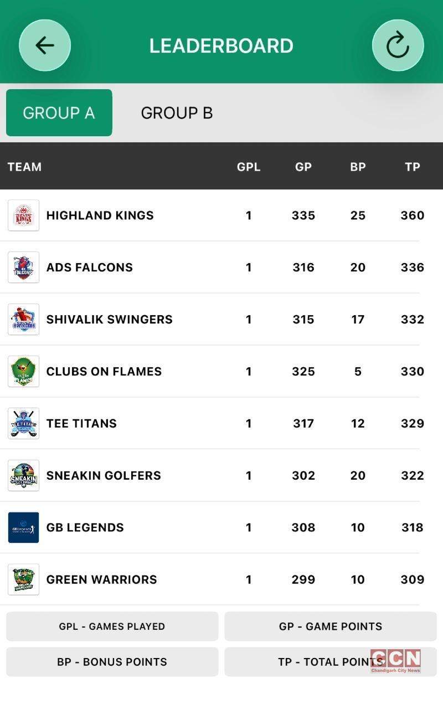Tap the Highland Kings team logo
443x709 pixels.
[24, 215]
